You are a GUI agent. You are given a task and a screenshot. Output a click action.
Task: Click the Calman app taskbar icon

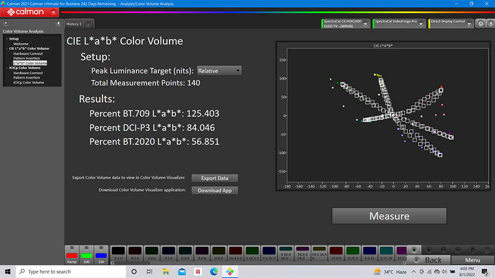click(230, 272)
